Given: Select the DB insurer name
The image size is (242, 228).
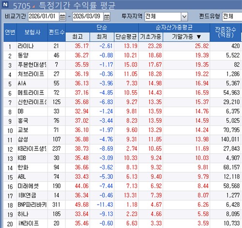Looking at the screenshot, I should click(x=20, y=112).
